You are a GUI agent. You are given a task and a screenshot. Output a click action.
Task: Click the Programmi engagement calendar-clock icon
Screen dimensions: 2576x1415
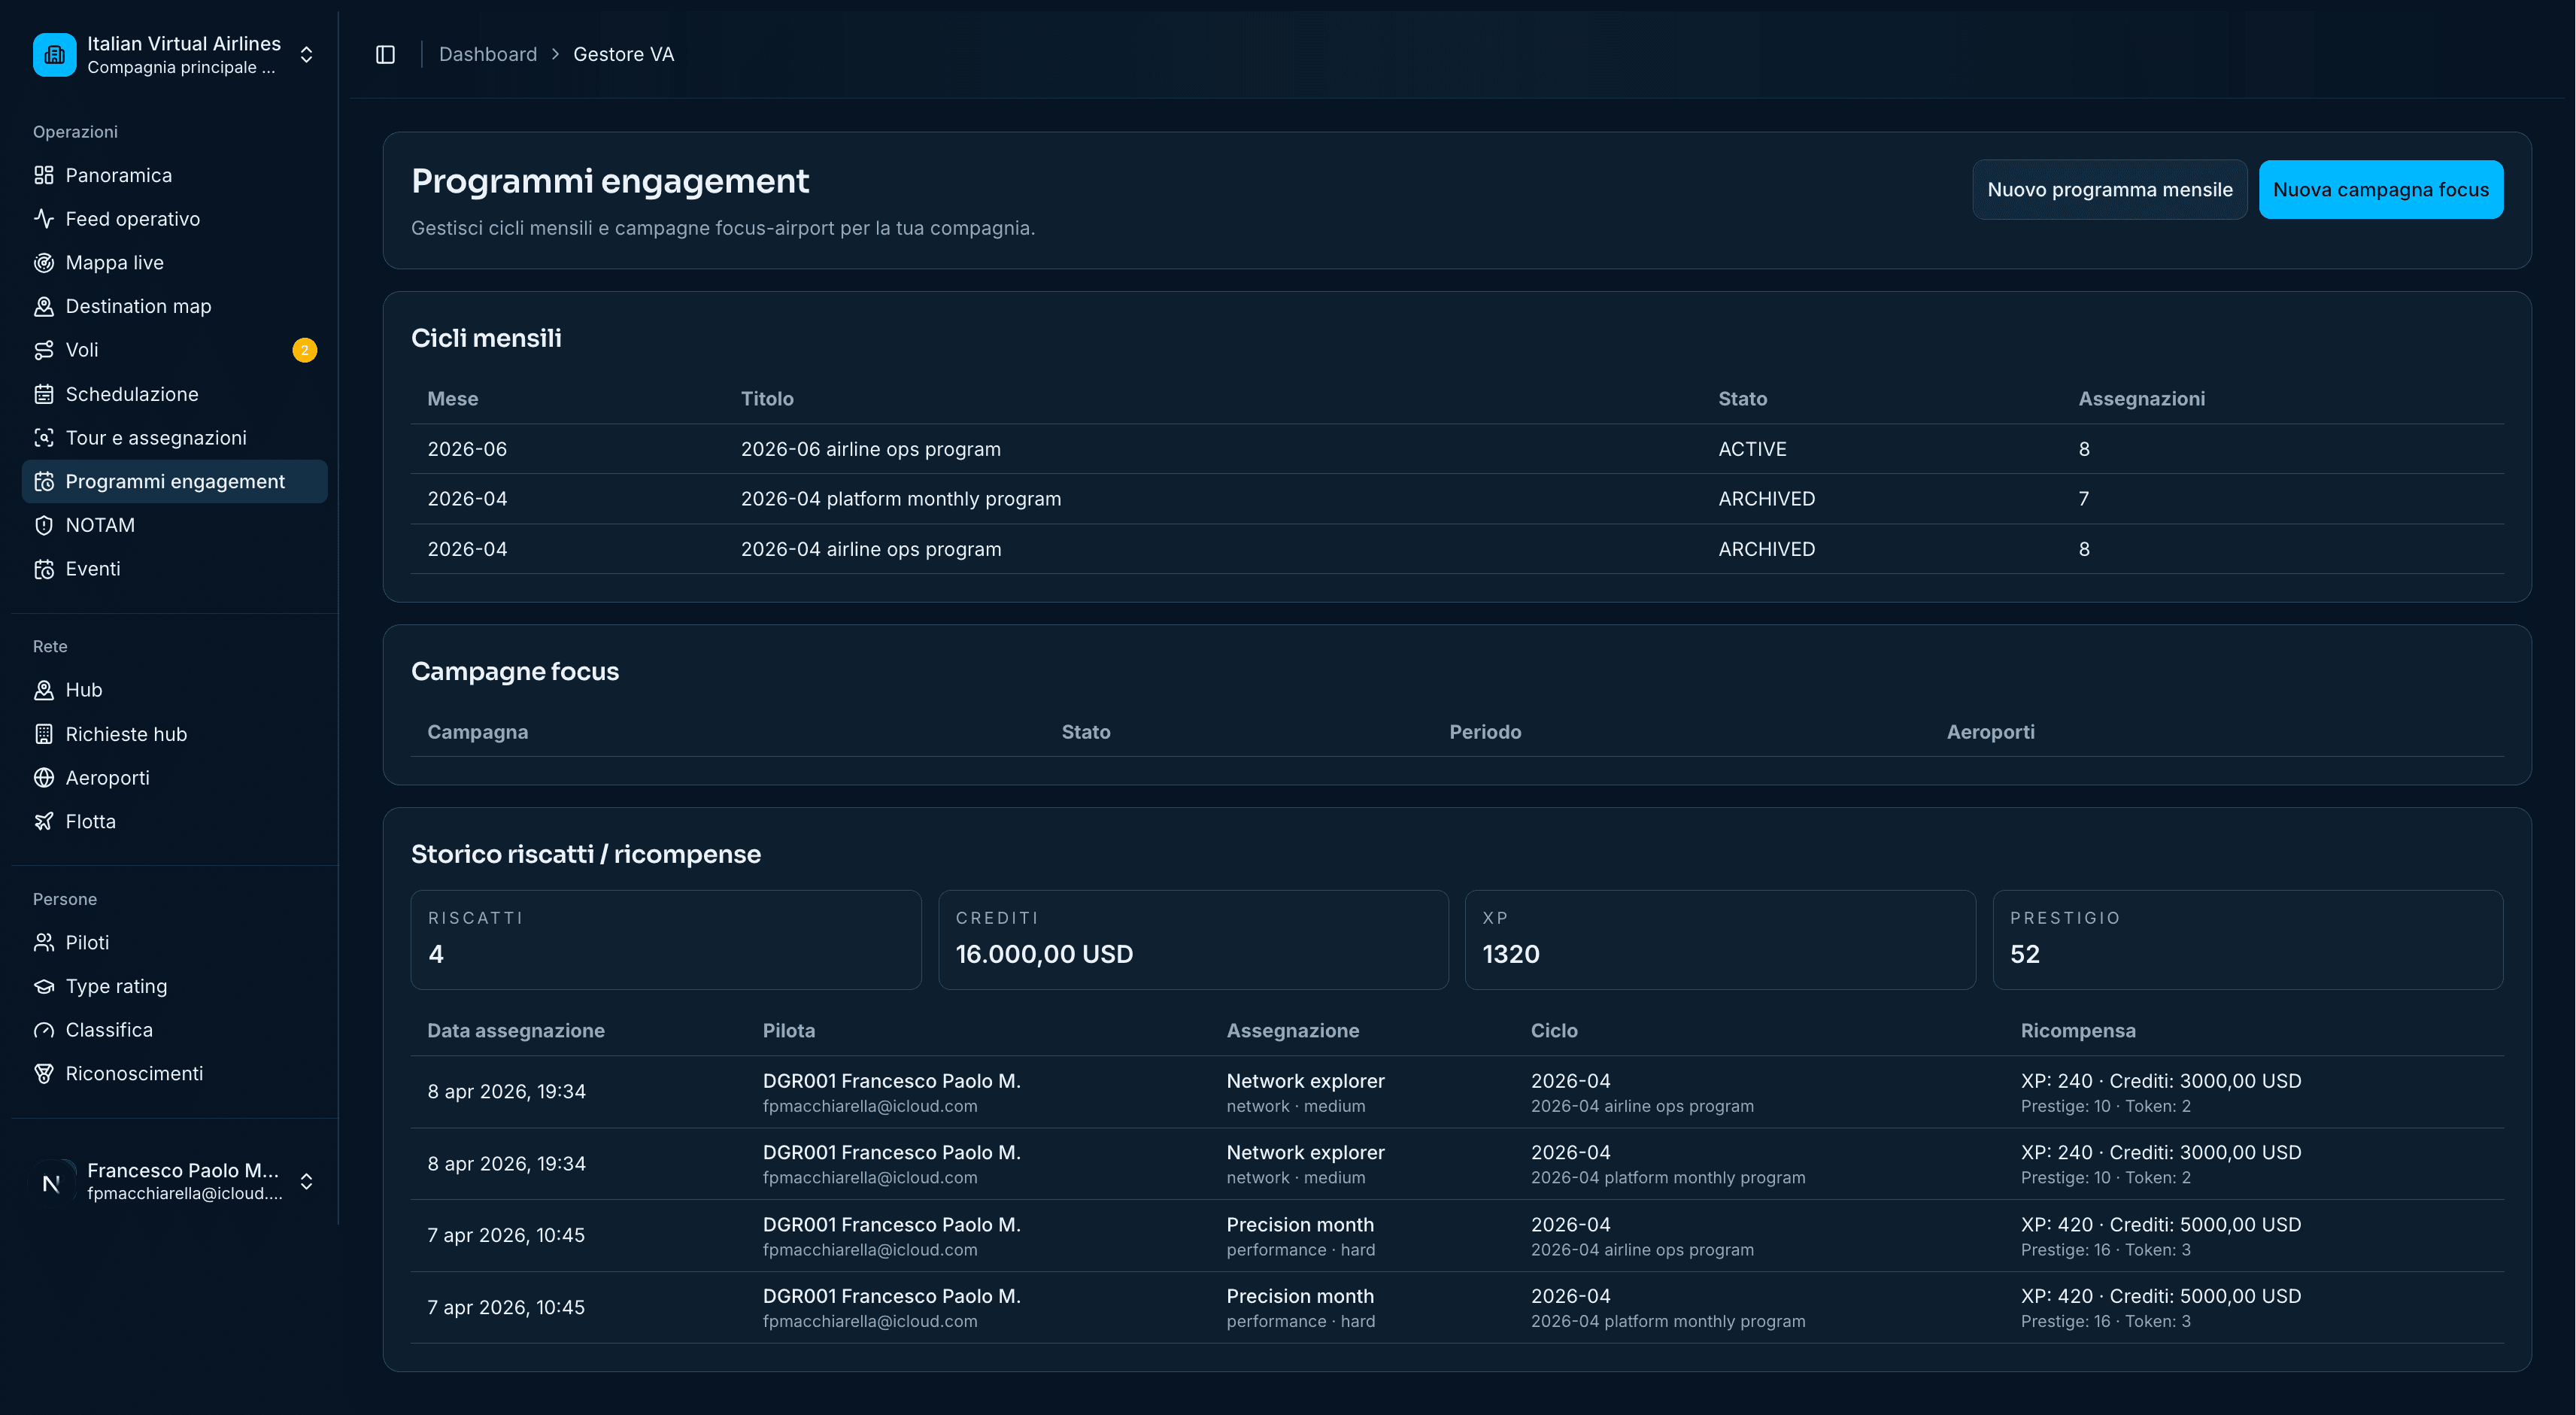pyautogui.click(x=44, y=482)
